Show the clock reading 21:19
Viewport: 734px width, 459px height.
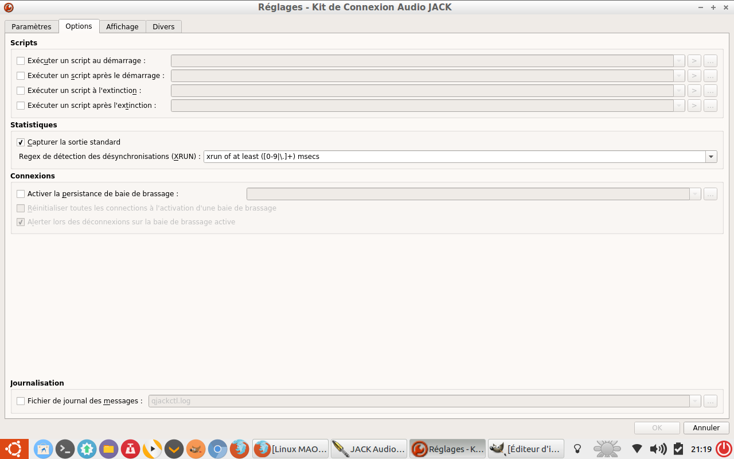click(x=701, y=449)
